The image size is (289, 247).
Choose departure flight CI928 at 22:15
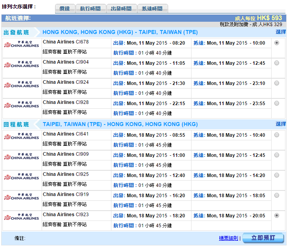[x=276, y=103]
